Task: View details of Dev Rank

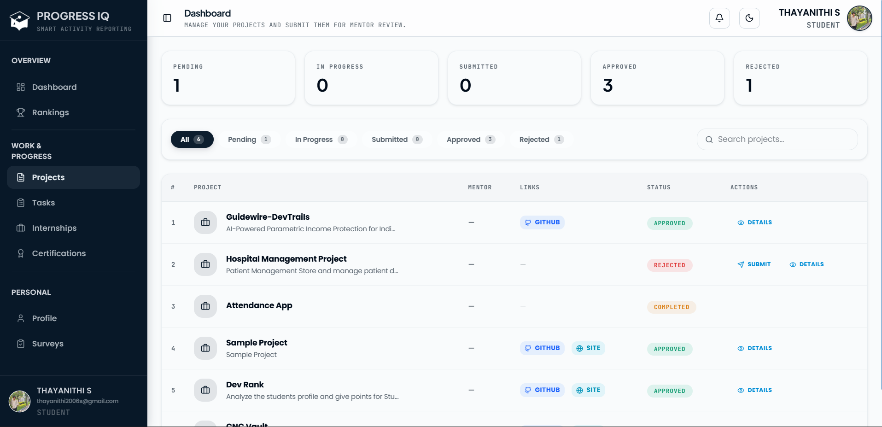Action: (x=754, y=390)
